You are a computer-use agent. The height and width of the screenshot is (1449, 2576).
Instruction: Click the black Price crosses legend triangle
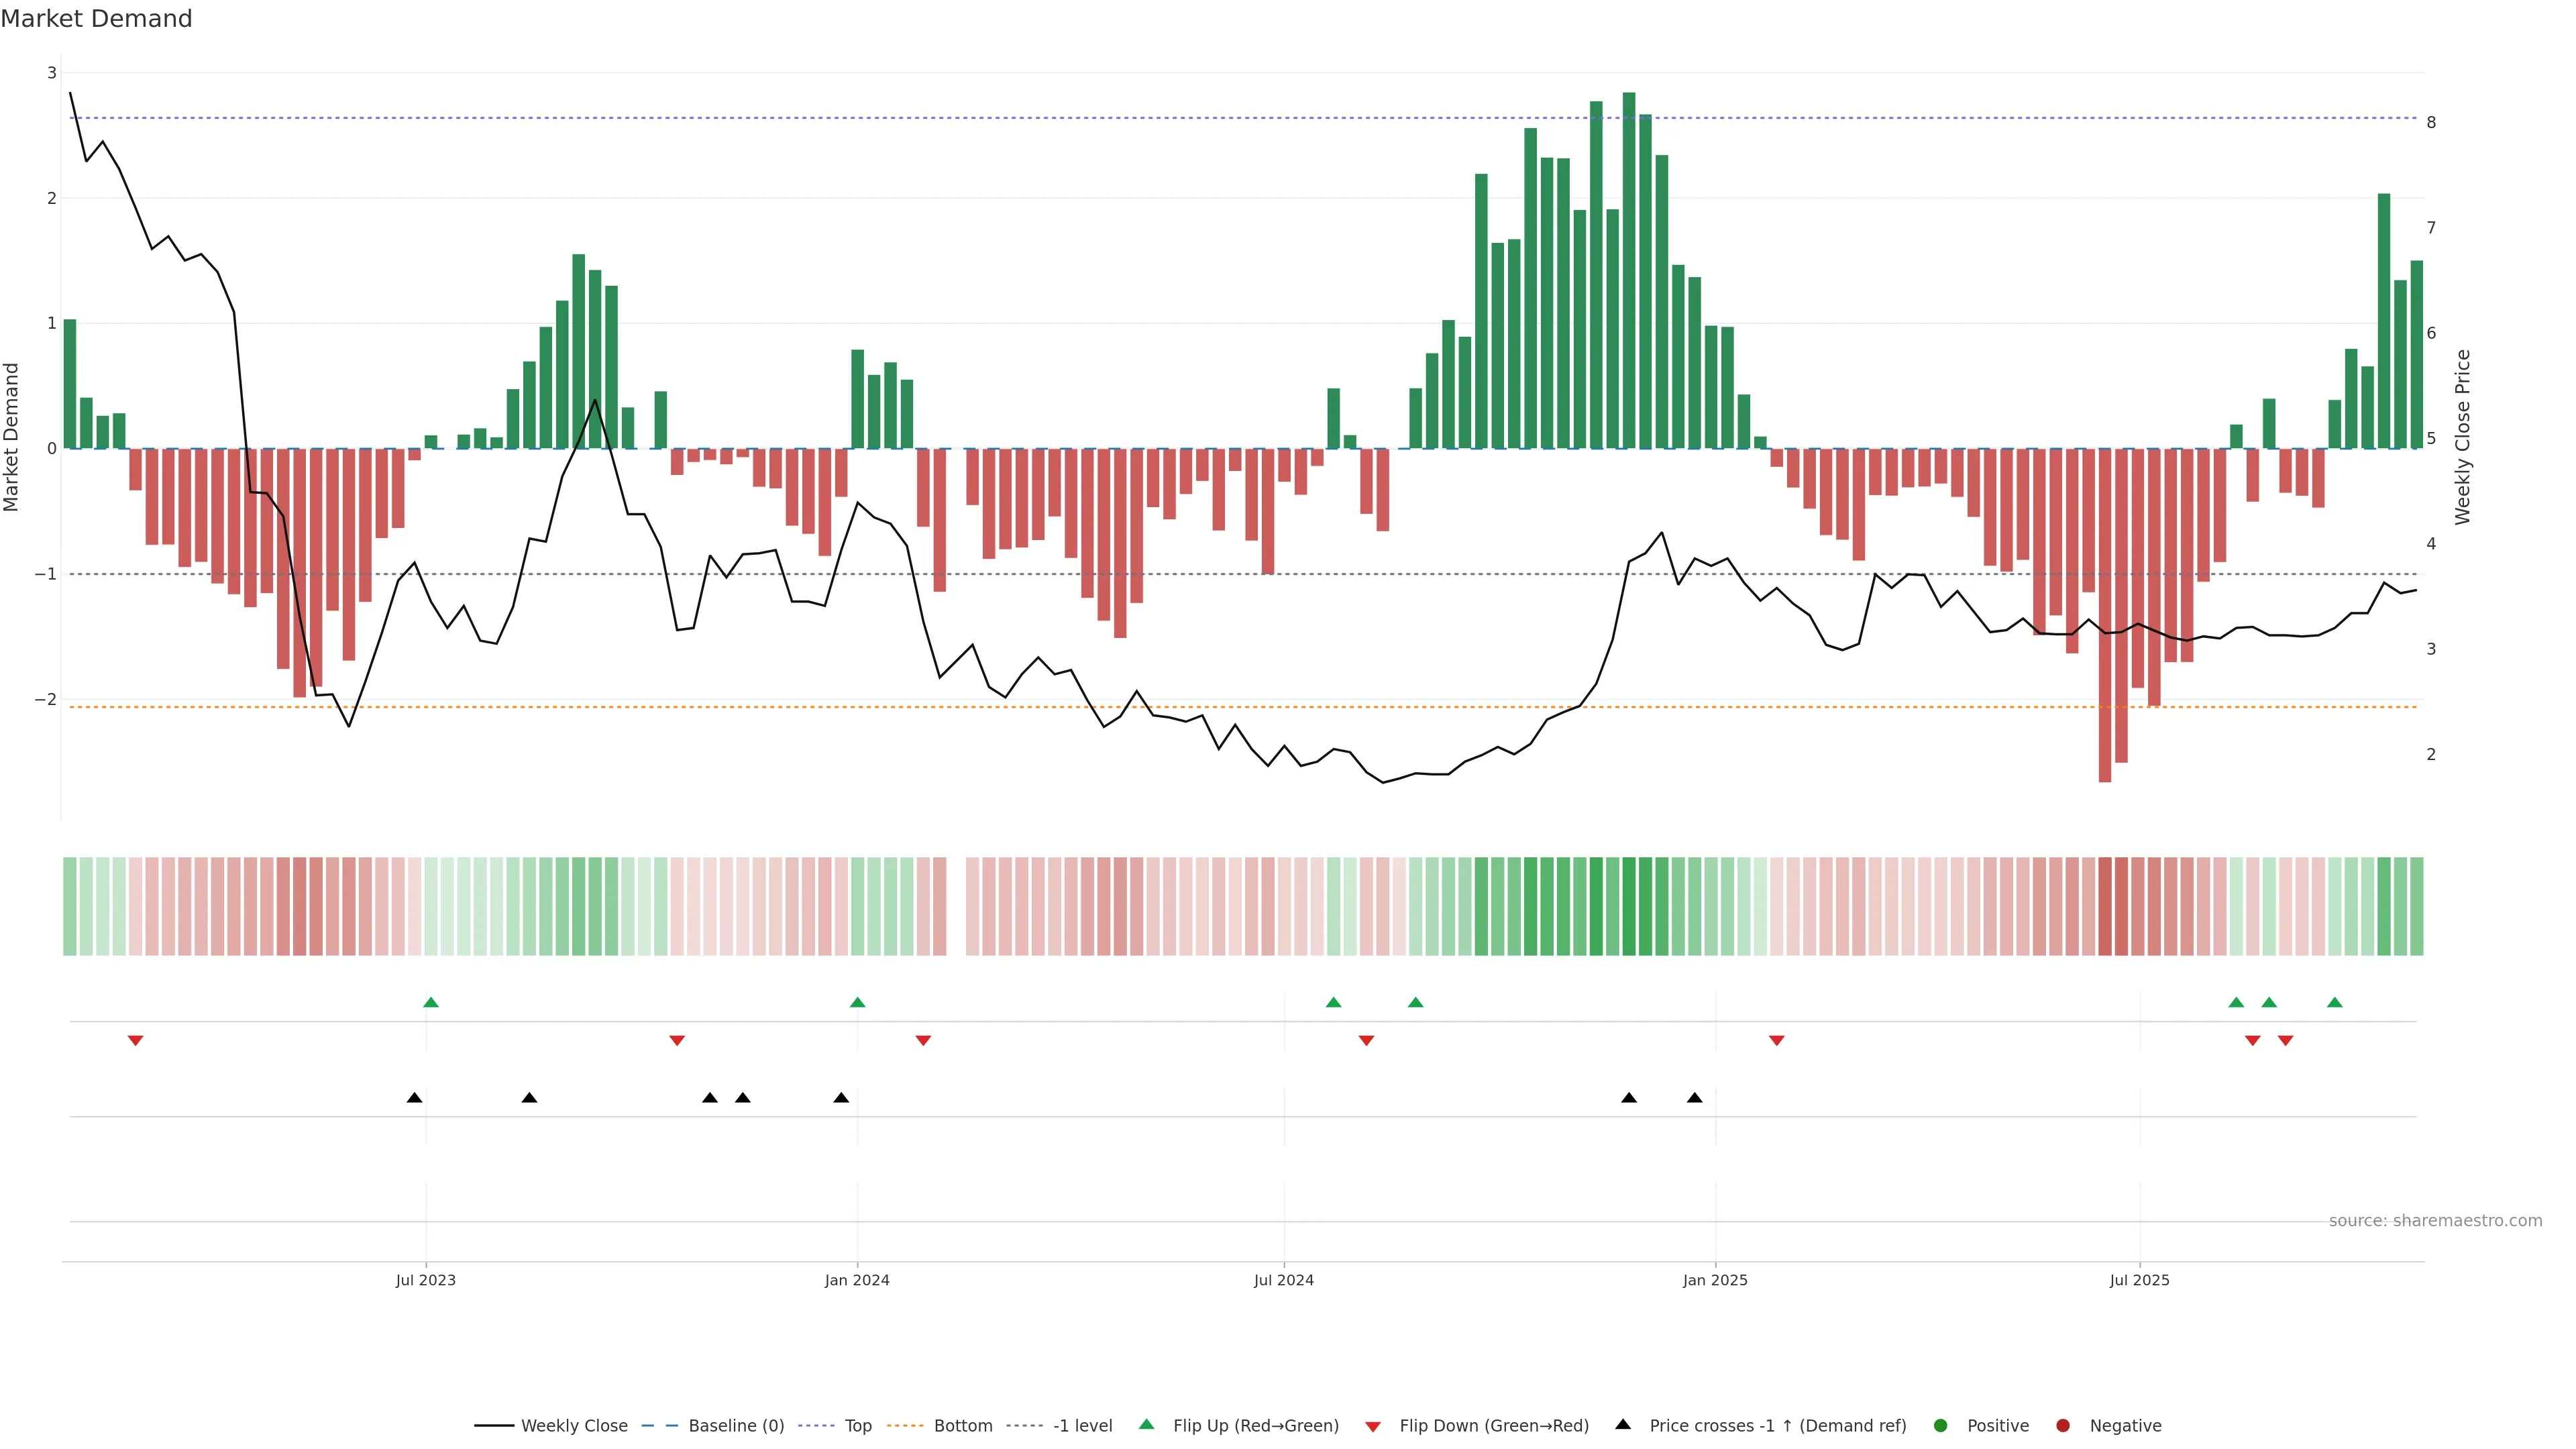coord(1622,1424)
